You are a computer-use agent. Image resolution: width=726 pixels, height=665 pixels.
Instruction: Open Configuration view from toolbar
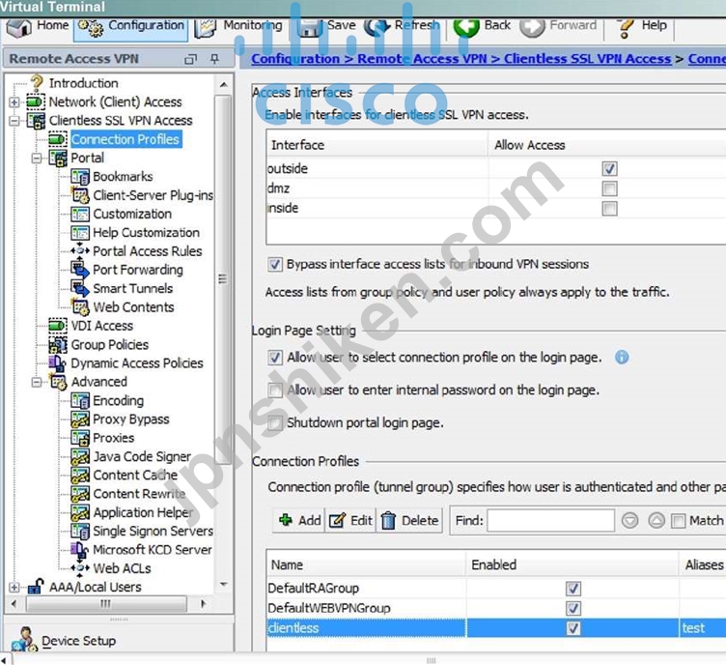click(130, 27)
